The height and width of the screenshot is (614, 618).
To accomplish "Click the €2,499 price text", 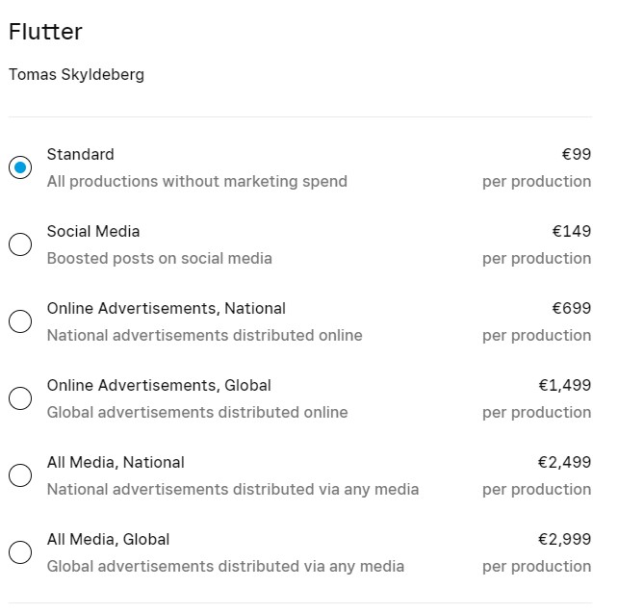I will click(x=564, y=462).
